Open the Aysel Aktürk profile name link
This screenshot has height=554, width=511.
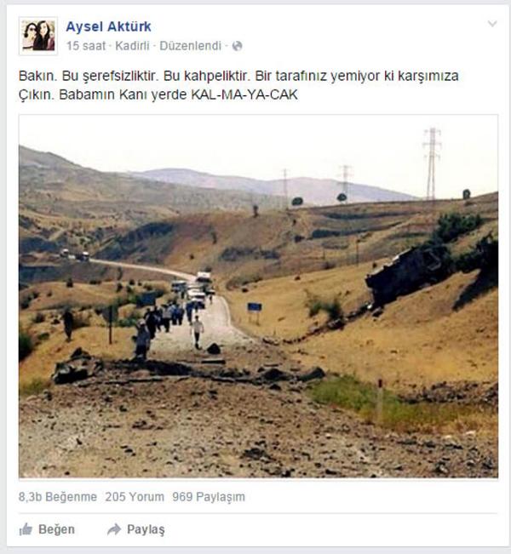coord(108,26)
